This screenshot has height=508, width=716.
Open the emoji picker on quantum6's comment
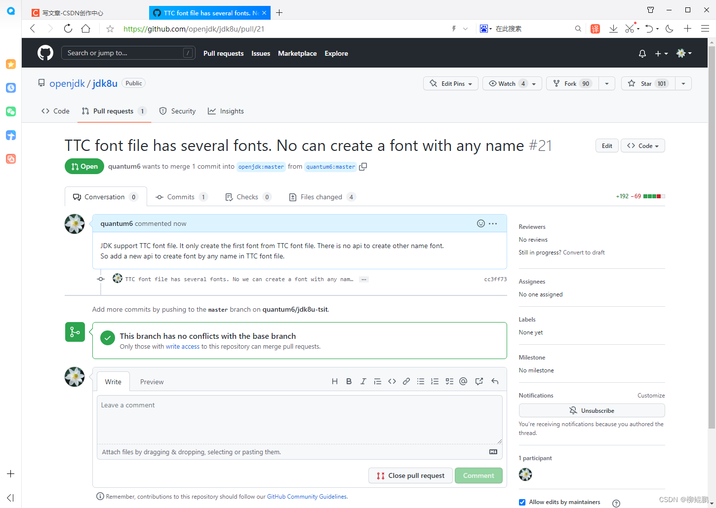(481, 223)
